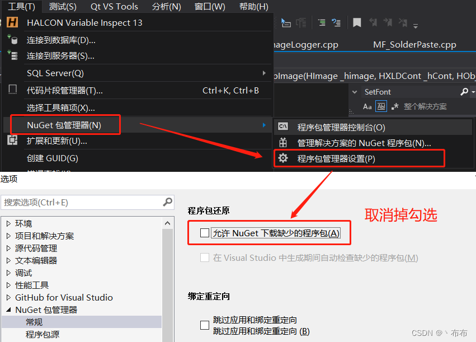The height and width of the screenshot is (342, 476).
Task: Click the previous bookmark toolbar icon
Action: point(373,22)
